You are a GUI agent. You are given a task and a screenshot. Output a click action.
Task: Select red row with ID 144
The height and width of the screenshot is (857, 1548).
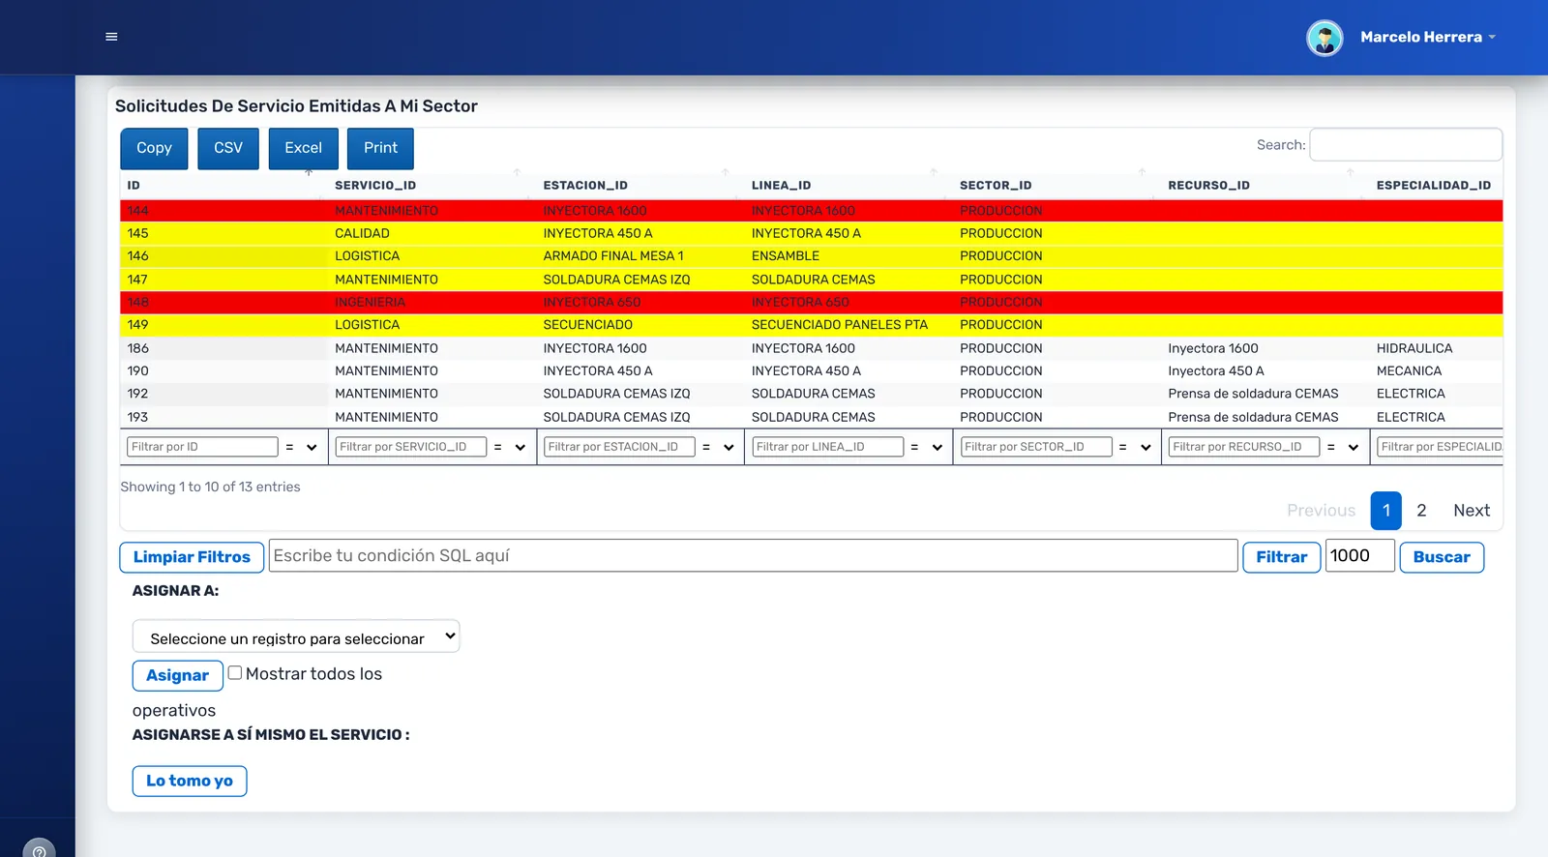[811, 211]
